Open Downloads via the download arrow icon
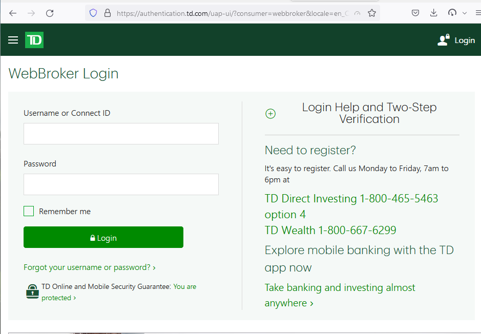The width and height of the screenshot is (481, 334). click(x=433, y=13)
